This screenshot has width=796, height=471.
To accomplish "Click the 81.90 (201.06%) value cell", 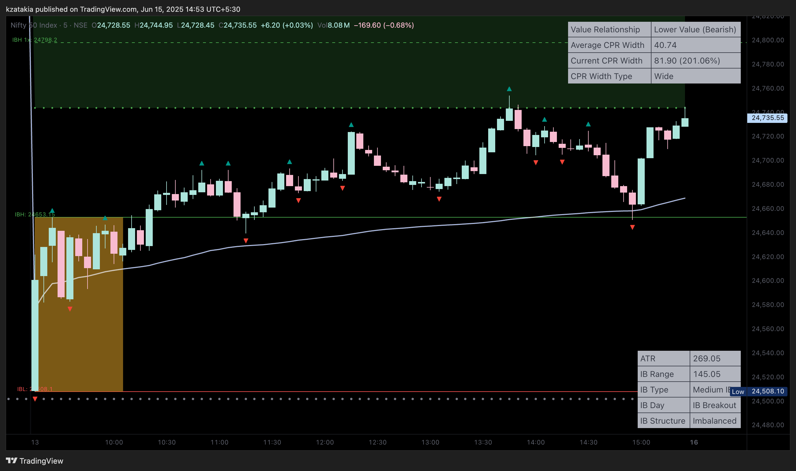I will click(x=696, y=61).
